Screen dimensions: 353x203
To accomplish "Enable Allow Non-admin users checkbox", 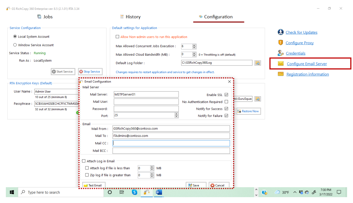I will (x=117, y=37).
